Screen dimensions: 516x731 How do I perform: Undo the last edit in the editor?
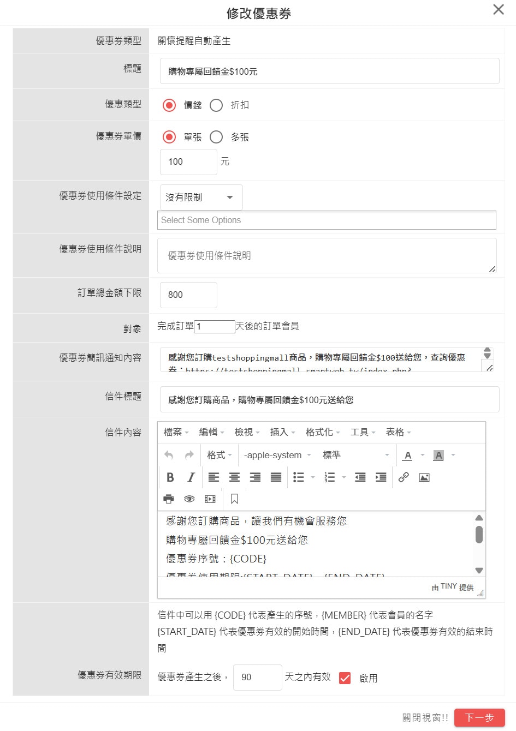click(x=169, y=455)
